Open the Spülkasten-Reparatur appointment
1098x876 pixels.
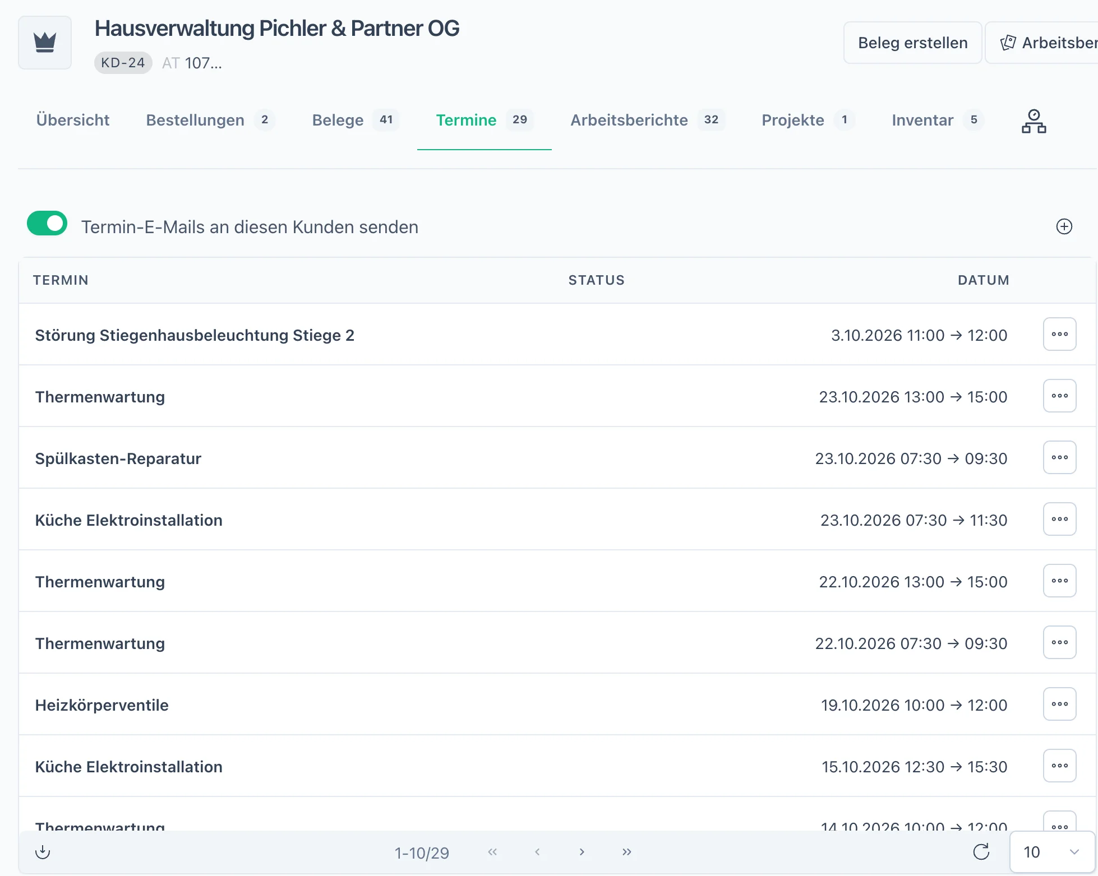tap(118, 458)
